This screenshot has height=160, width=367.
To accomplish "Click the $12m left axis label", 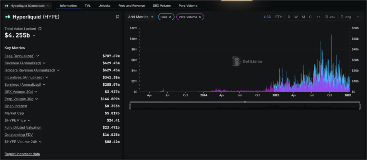I will [x=134, y=28].
